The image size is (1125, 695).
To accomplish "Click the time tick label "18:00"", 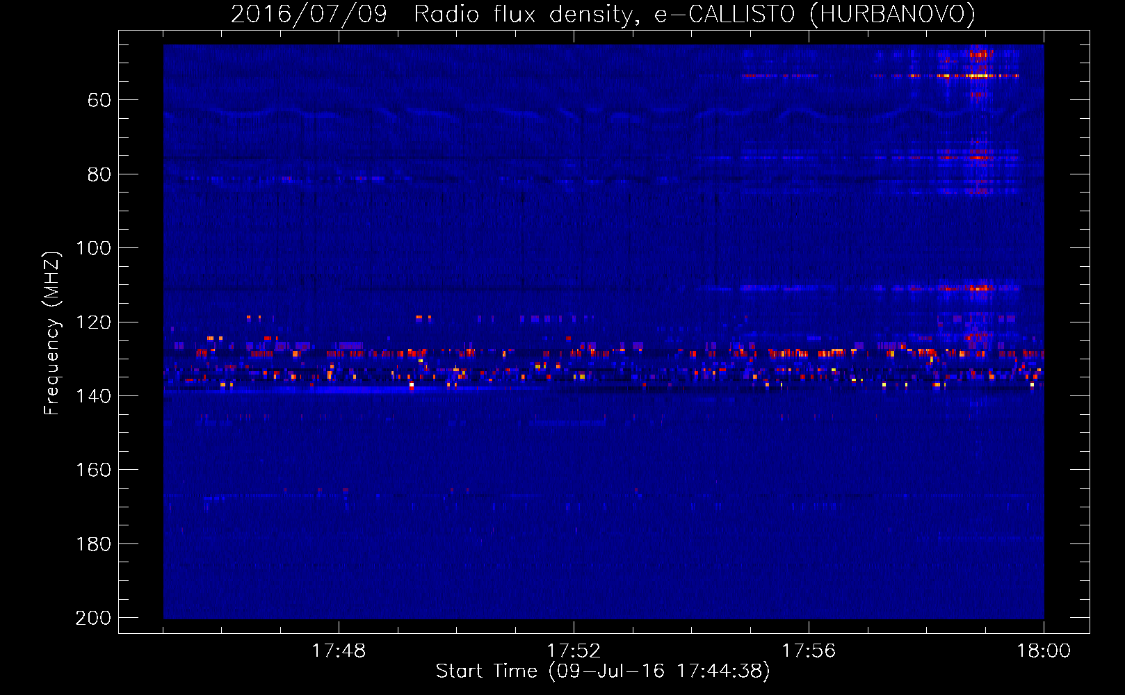I will tap(1044, 651).
